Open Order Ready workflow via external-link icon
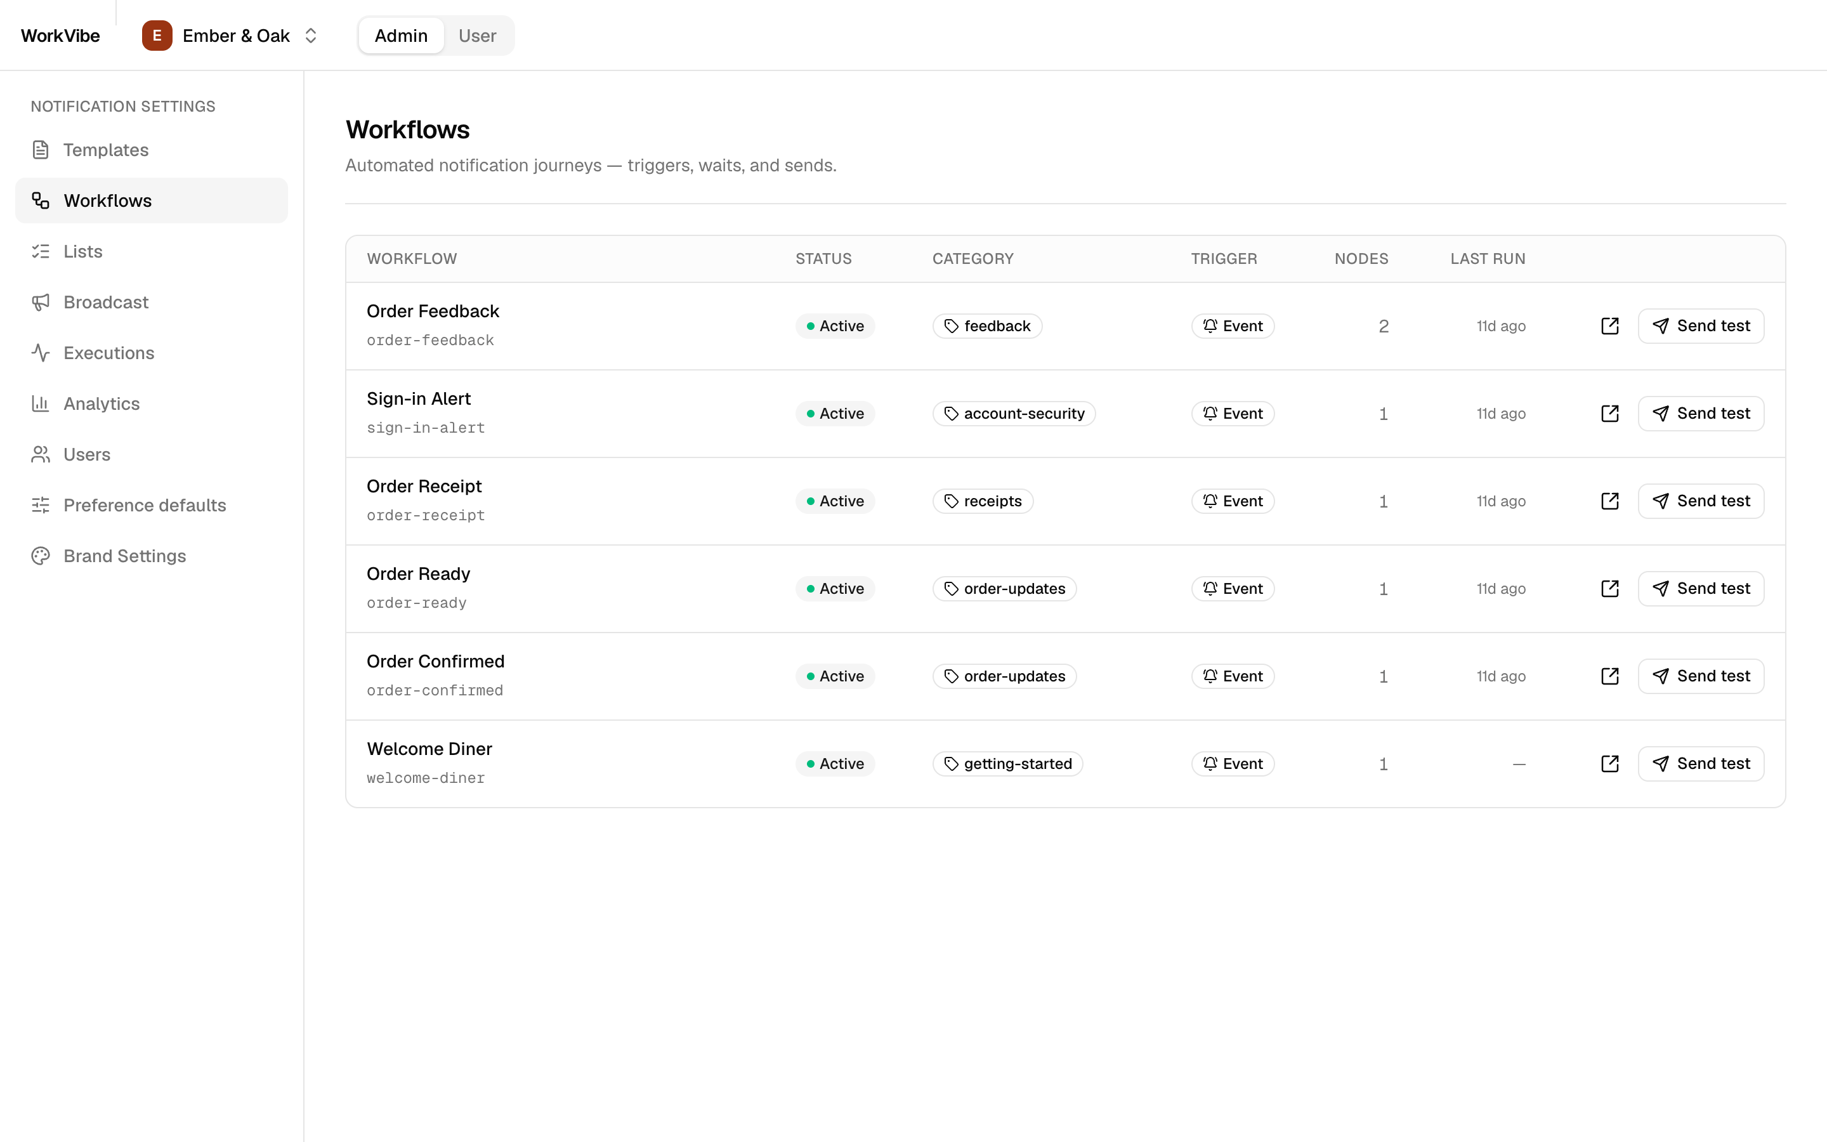The width and height of the screenshot is (1827, 1142). click(1609, 588)
